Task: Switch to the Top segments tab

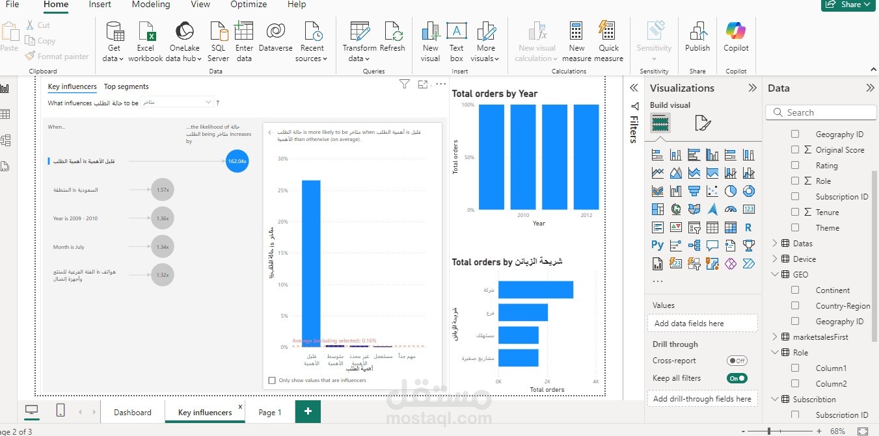Action: tap(126, 86)
